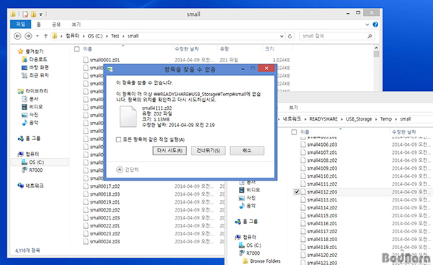Select 바탕 화면 in left navigation pane
The width and height of the screenshot is (433, 265).
pos(39,67)
